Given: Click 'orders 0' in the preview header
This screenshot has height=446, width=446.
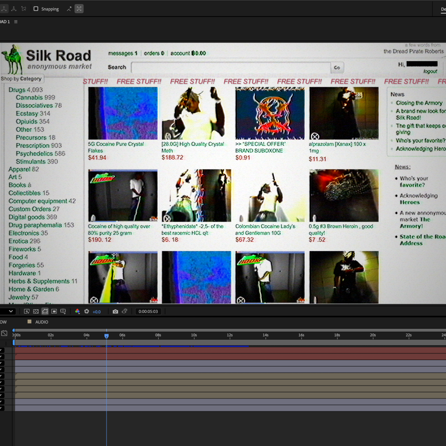Looking at the screenshot, I should [x=154, y=53].
